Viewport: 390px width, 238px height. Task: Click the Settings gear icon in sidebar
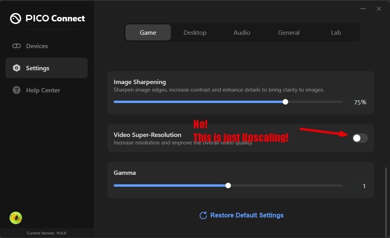point(17,68)
